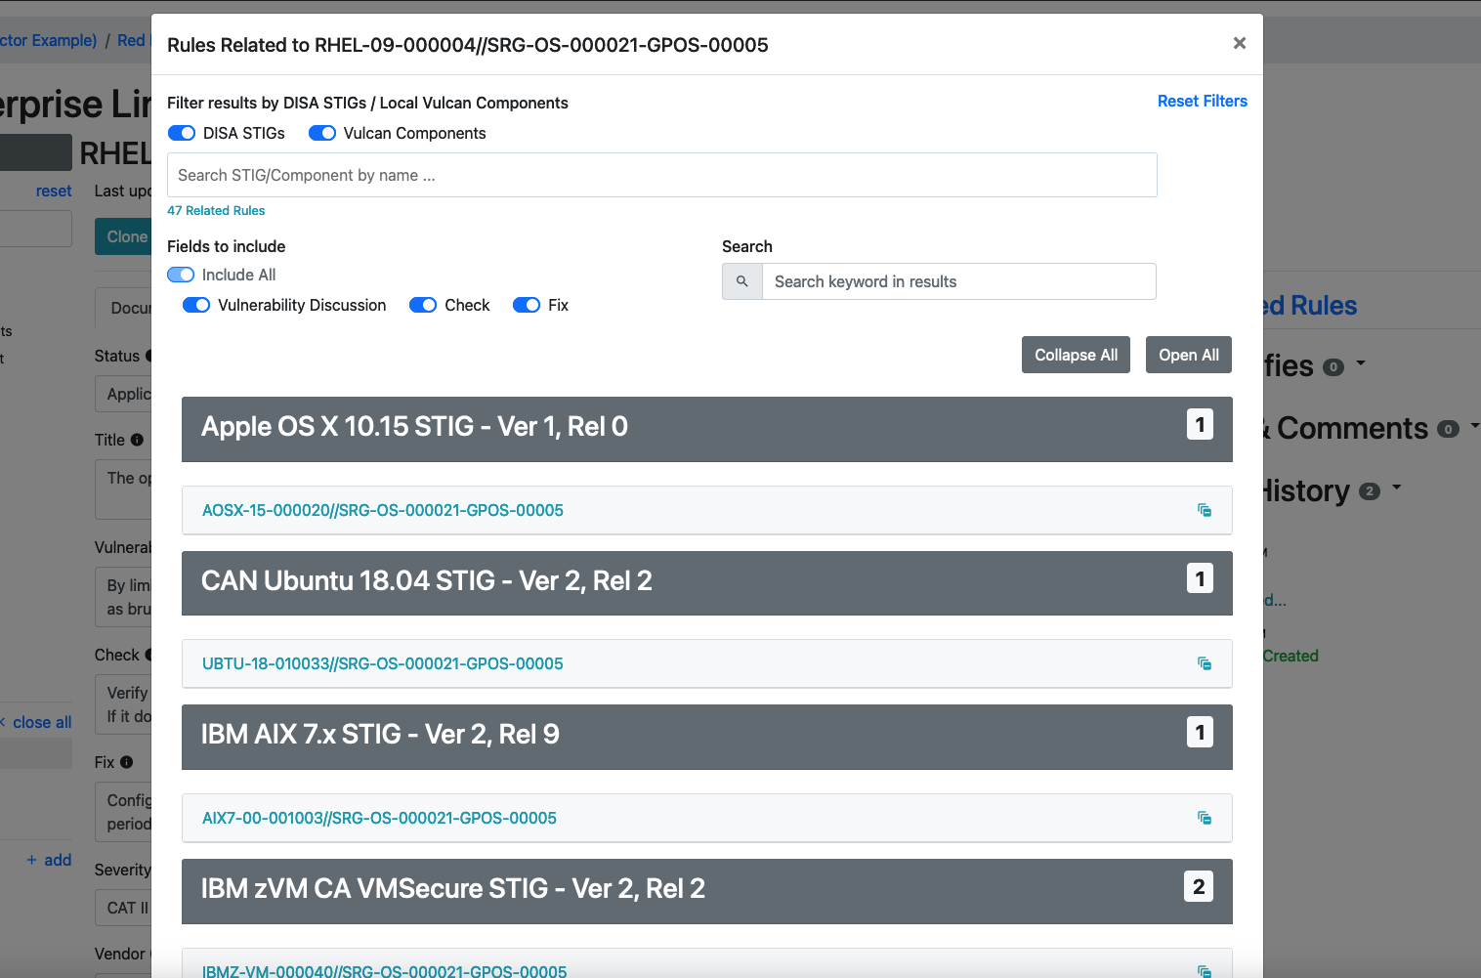The width and height of the screenshot is (1481, 978).
Task: Toggle the Check field switch
Action: pos(423,305)
